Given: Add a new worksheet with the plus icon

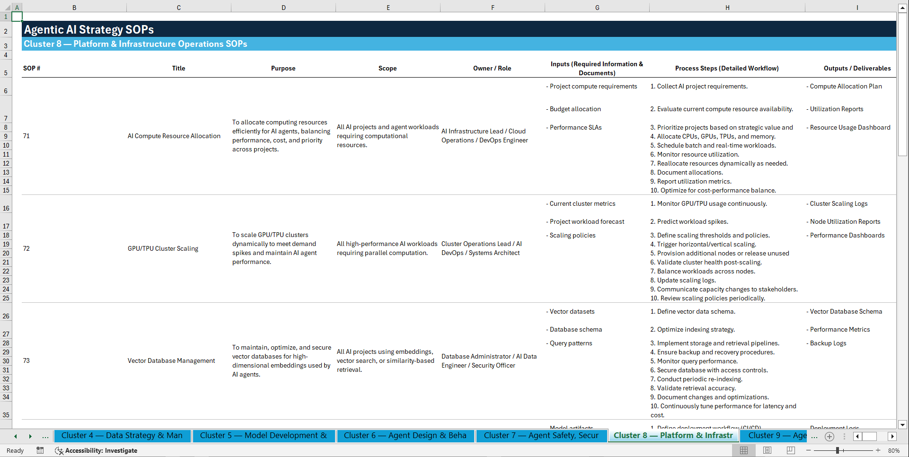Looking at the screenshot, I should coord(829,436).
